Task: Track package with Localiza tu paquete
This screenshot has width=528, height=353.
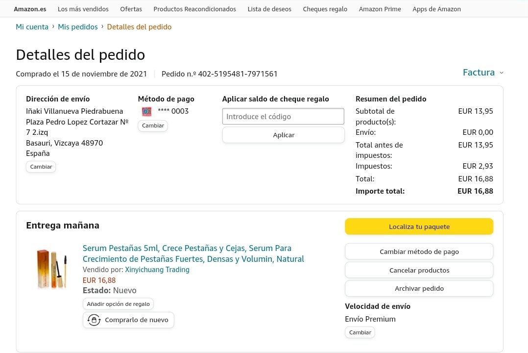Action: (x=419, y=227)
